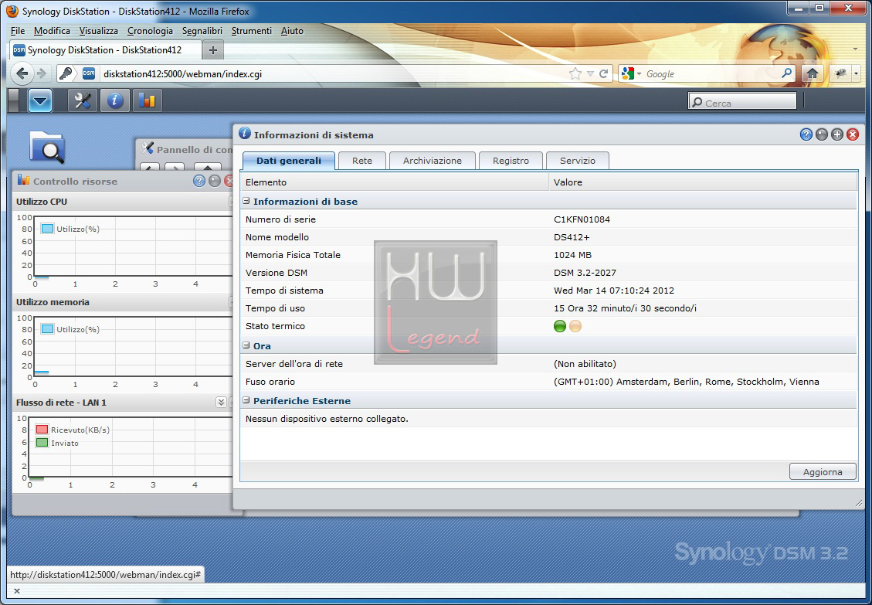The height and width of the screenshot is (605, 872).
Task: Select the Synology DiskStation browser tab
Action: click(x=104, y=50)
